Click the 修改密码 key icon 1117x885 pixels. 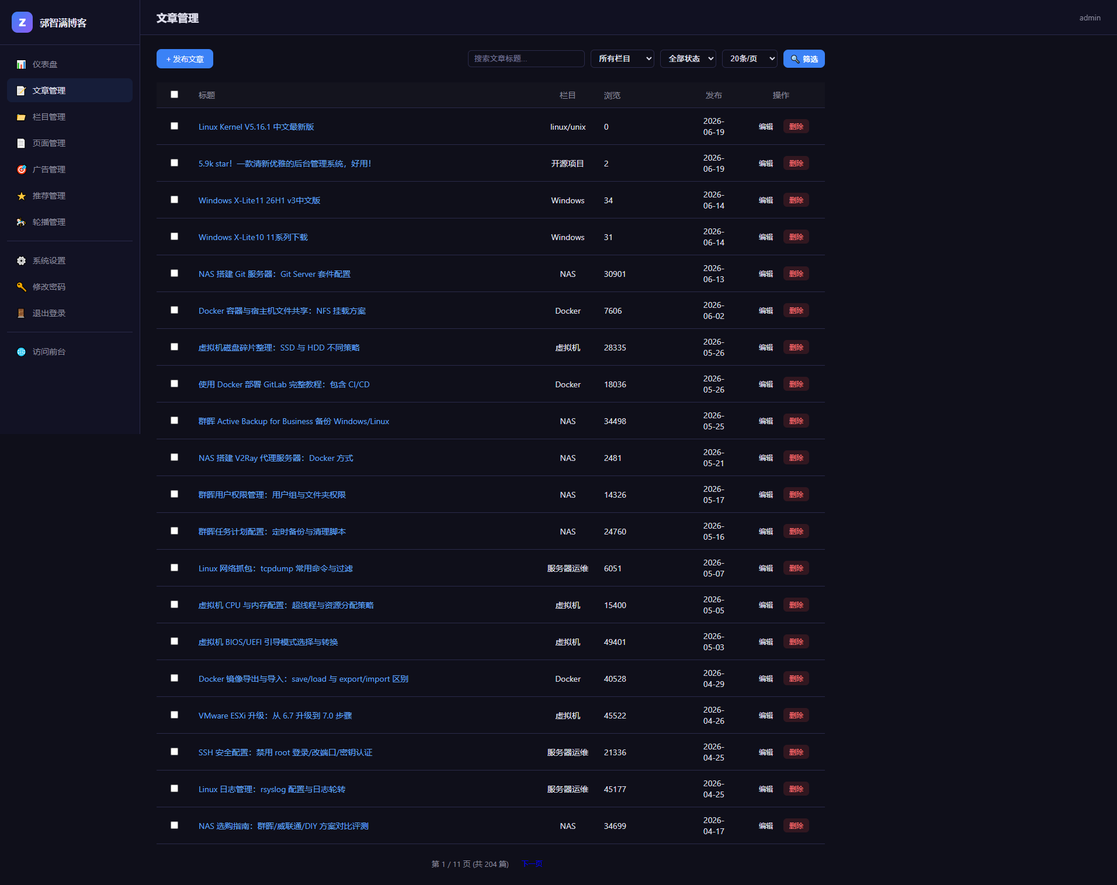pos(21,287)
